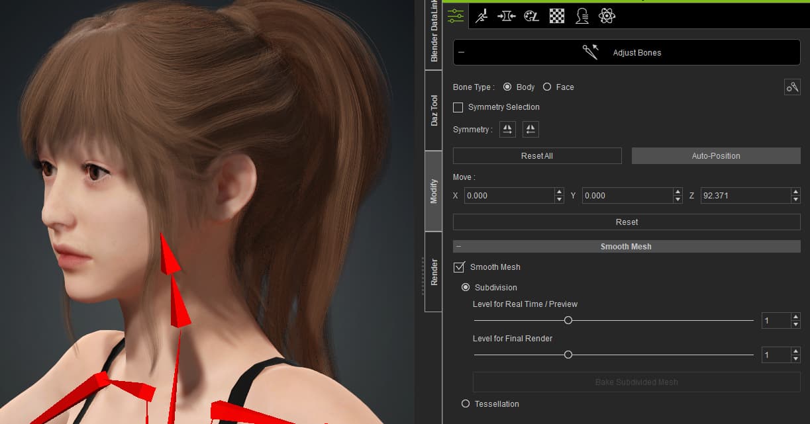Select the atom physics icon tab

coord(607,16)
